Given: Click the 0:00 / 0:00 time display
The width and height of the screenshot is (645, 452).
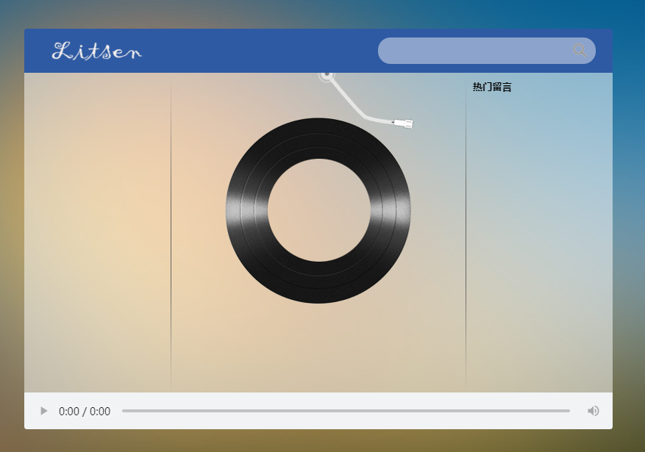Looking at the screenshot, I should click(x=84, y=411).
